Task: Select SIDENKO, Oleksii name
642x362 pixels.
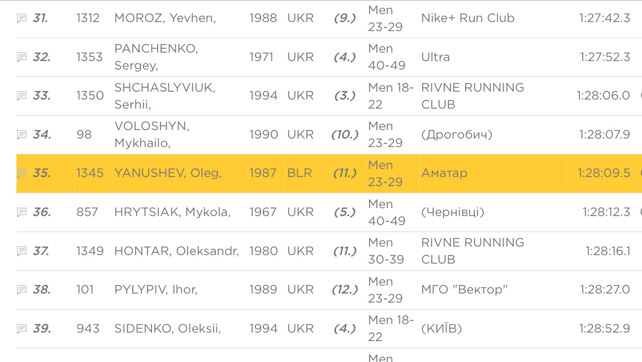Action: pos(167,329)
